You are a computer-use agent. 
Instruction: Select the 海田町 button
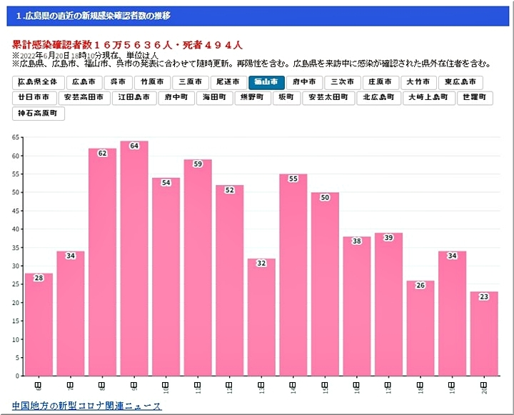(x=214, y=98)
